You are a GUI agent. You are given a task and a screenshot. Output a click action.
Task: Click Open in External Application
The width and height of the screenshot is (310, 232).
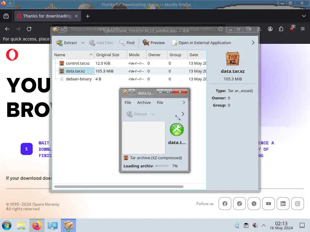tap(201, 43)
